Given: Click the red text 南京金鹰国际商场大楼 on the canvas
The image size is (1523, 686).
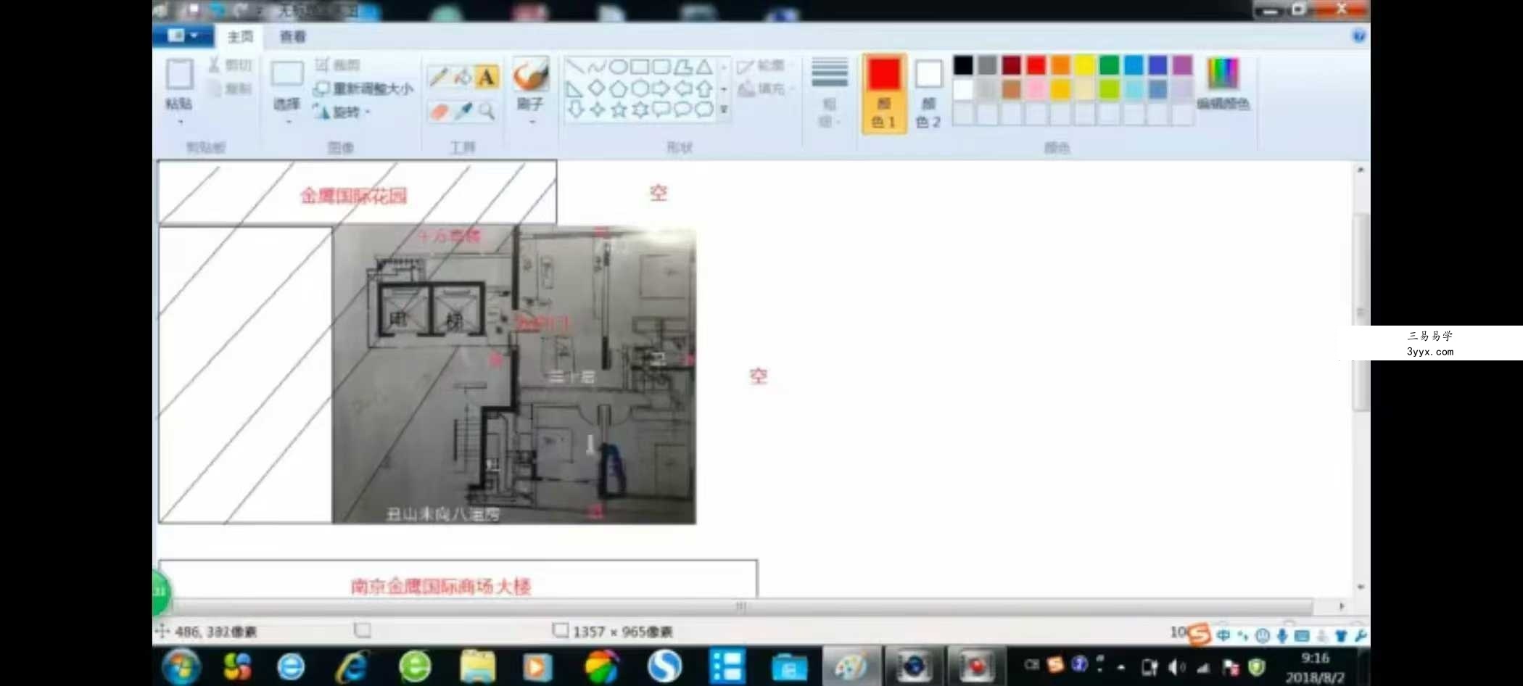Looking at the screenshot, I should (440, 586).
